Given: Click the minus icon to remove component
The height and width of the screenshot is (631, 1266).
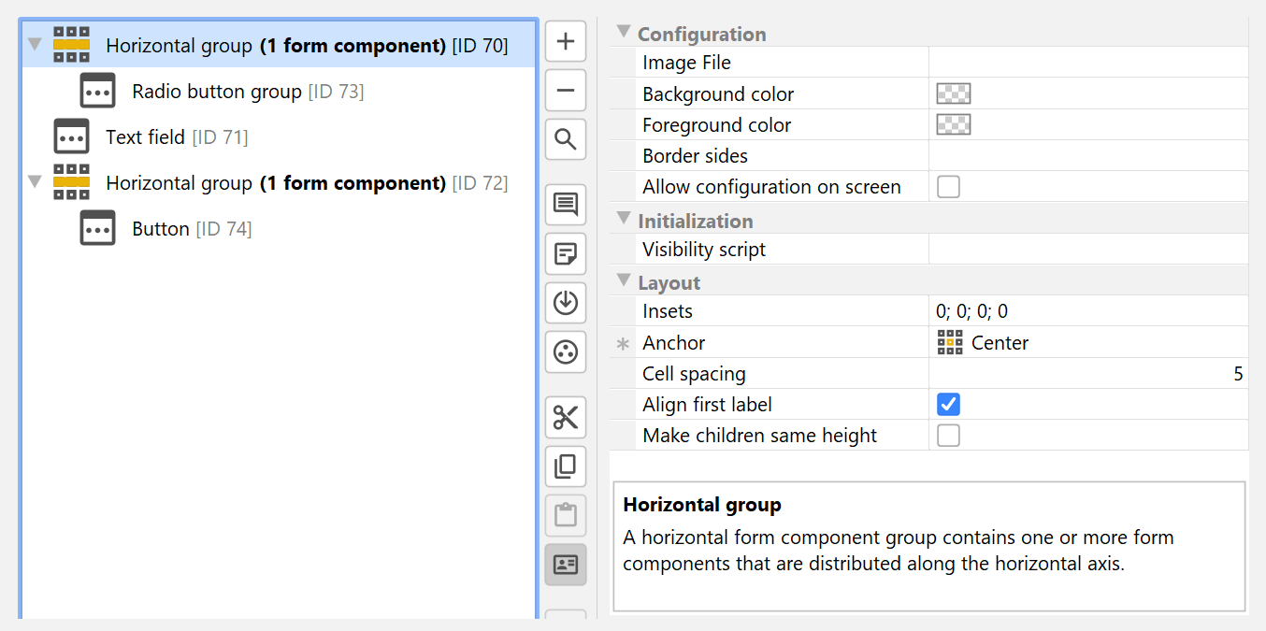Looking at the screenshot, I should click(x=566, y=91).
